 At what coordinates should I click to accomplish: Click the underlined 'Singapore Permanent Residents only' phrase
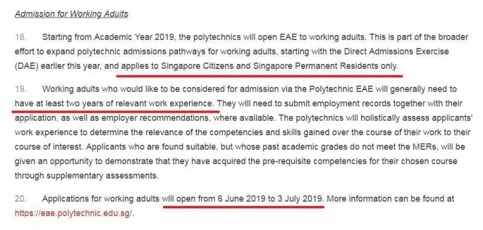point(325,66)
